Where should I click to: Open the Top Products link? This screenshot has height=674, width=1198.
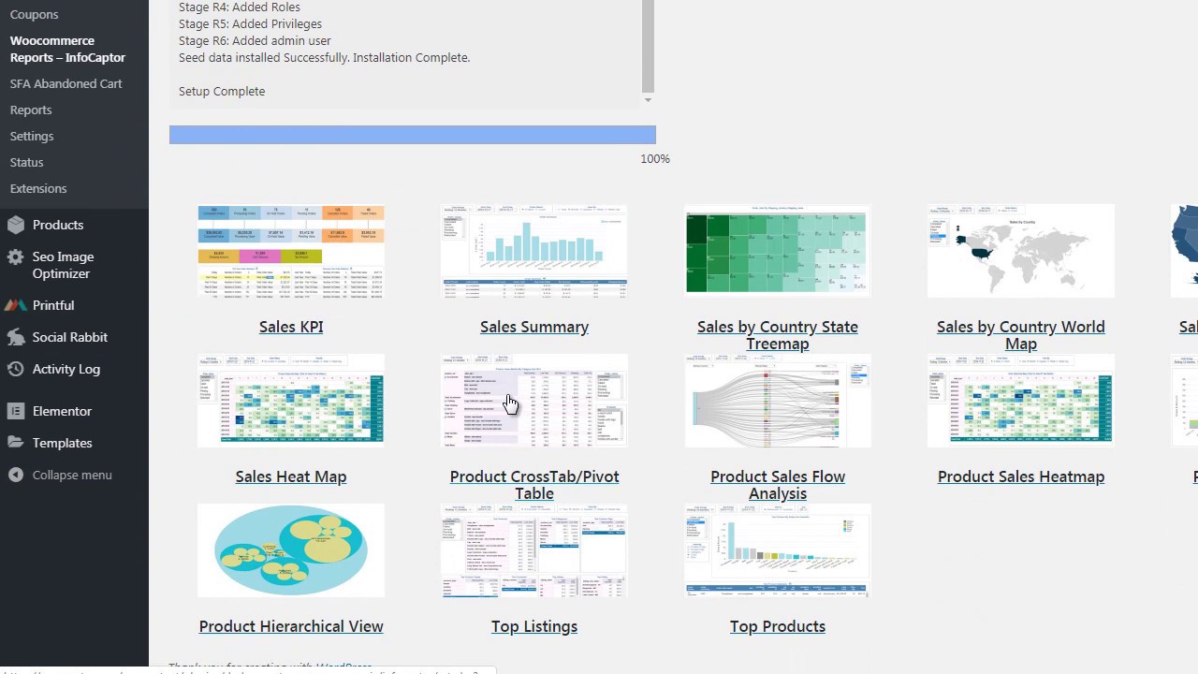pyautogui.click(x=778, y=626)
